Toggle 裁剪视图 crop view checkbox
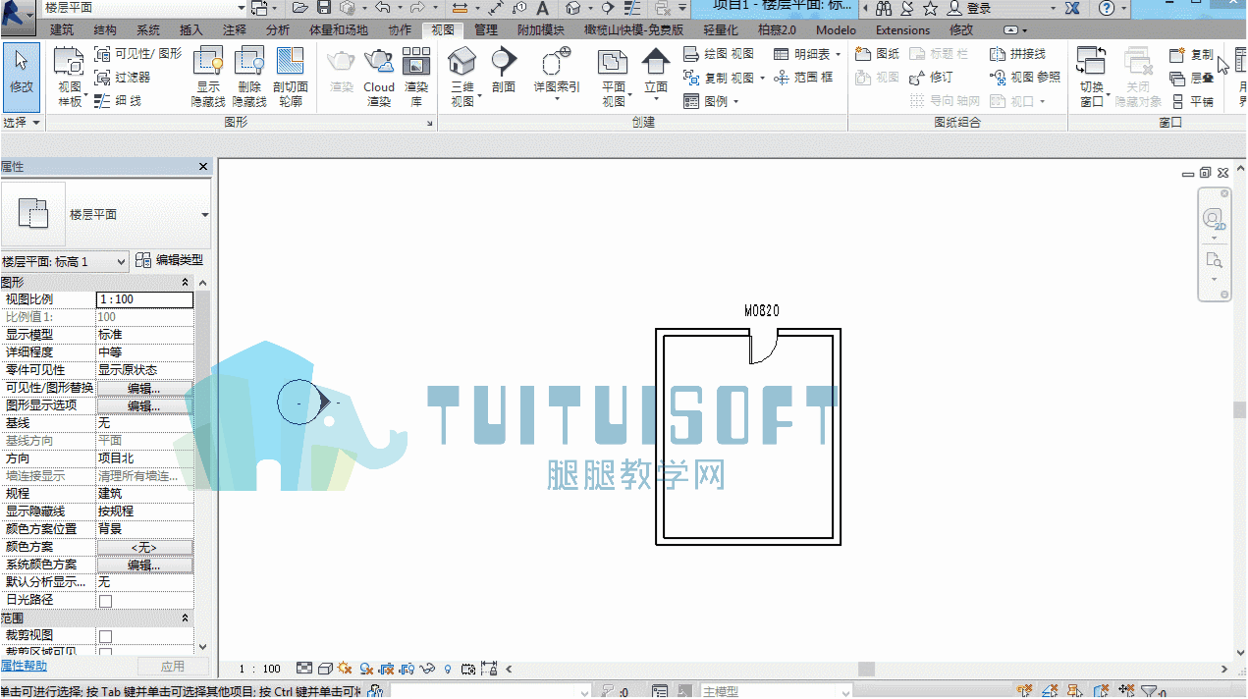Image resolution: width=1248 pixels, height=699 pixels. (106, 636)
